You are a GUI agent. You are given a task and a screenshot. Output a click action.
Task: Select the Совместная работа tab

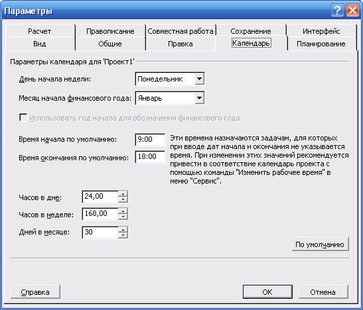pyautogui.click(x=181, y=31)
